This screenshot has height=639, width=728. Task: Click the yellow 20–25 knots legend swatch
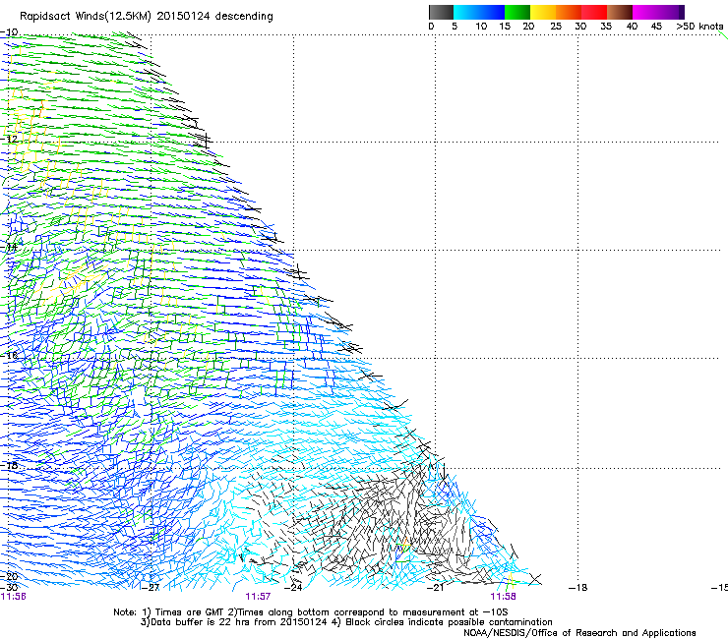543,12
